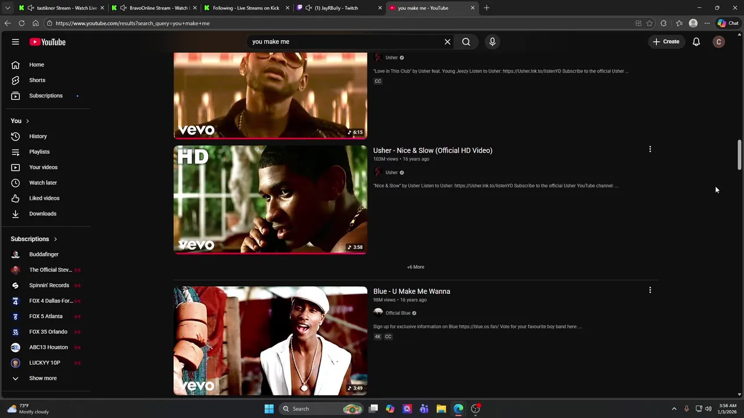Open the weather widget on the taskbar
Screen dimensions: 744x418
click(x=28, y=409)
